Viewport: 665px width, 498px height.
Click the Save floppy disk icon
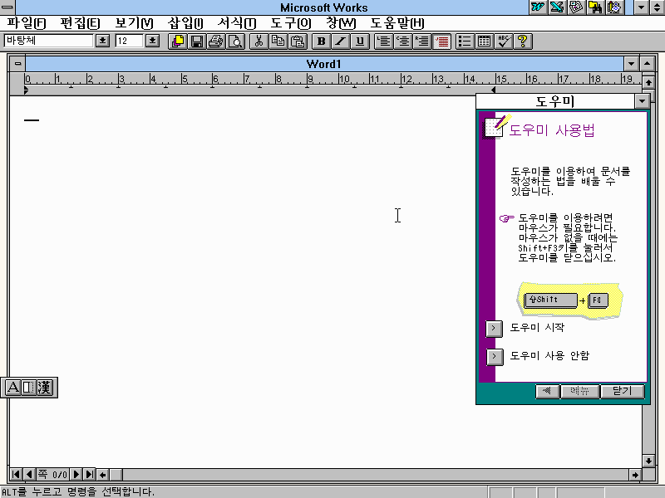tap(197, 41)
